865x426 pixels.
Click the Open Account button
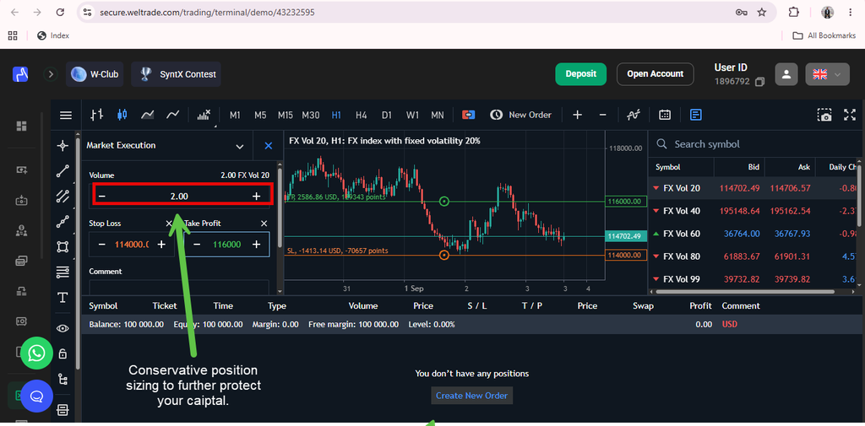(x=656, y=74)
